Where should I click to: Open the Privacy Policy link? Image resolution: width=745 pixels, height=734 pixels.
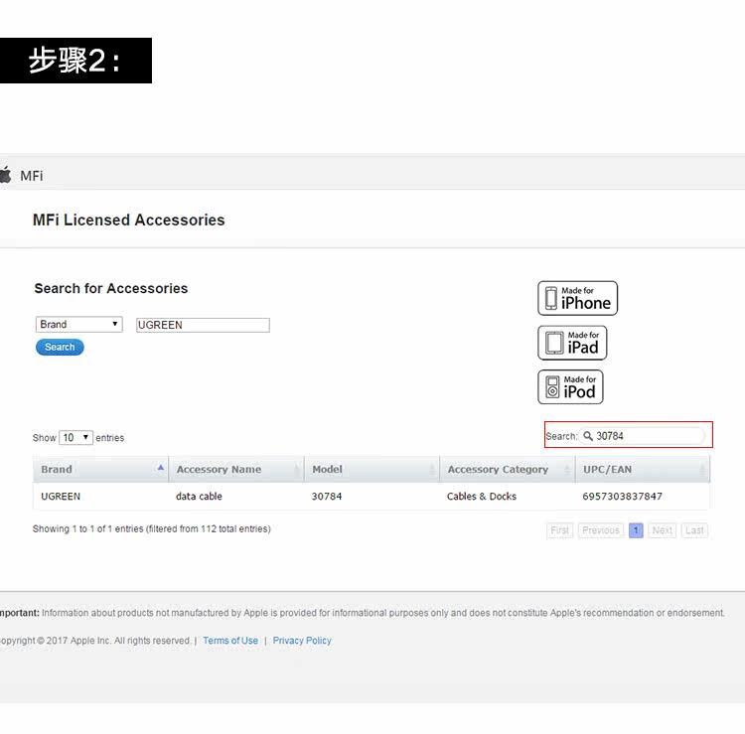[302, 641]
